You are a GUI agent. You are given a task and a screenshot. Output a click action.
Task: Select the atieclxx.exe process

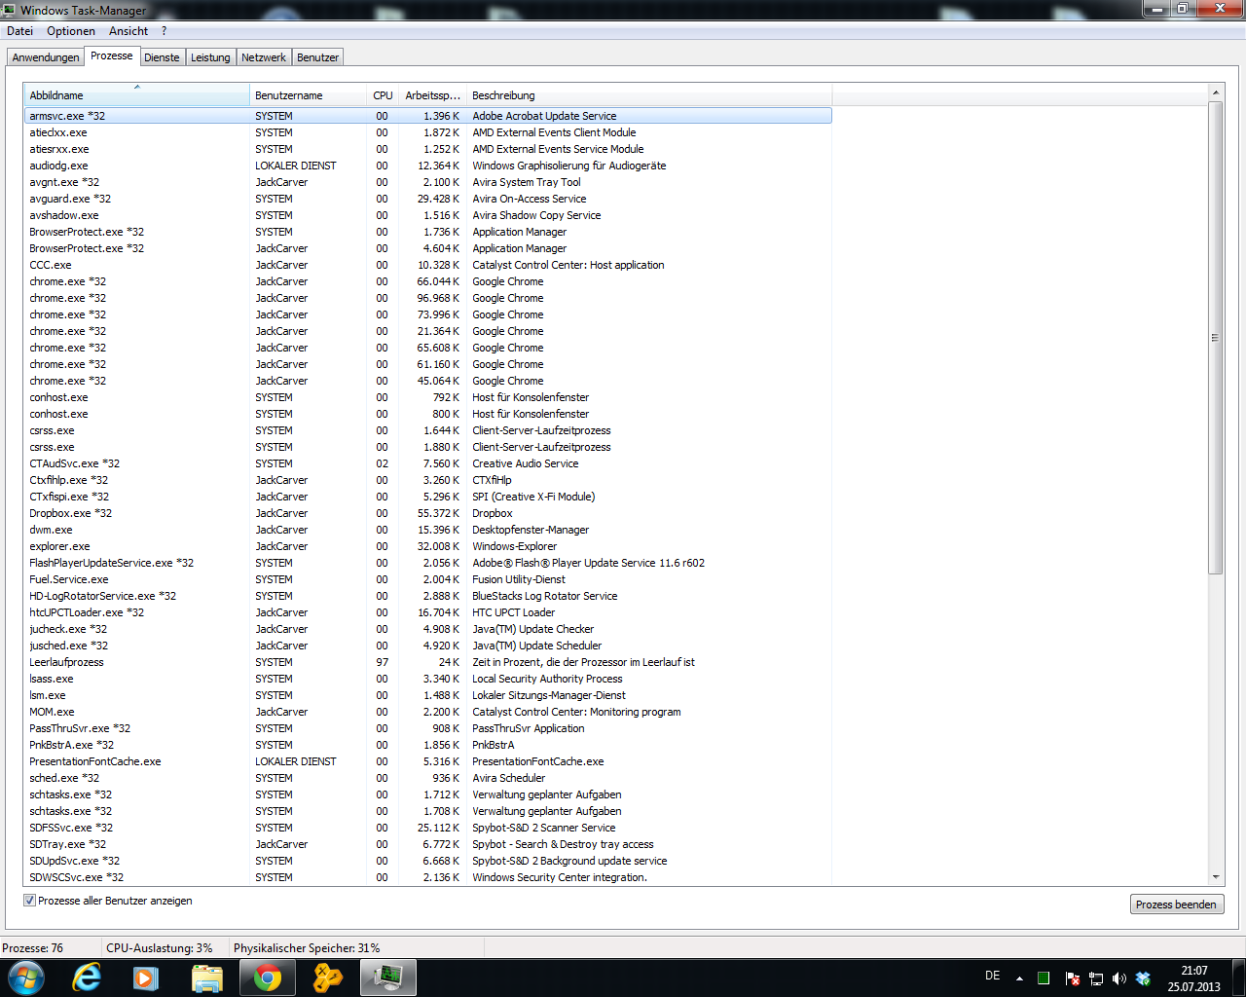click(428, 132)
